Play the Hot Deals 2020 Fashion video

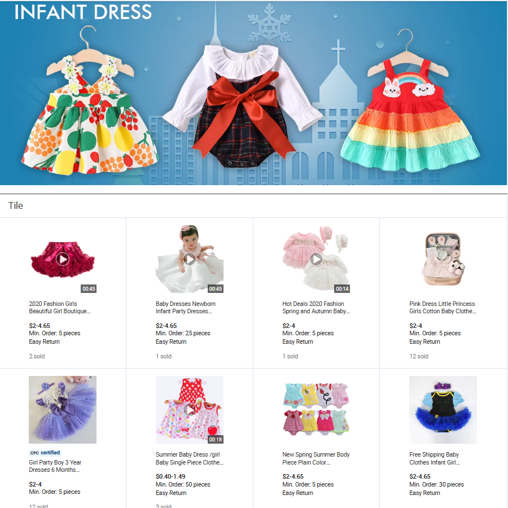tap(316, 259)
